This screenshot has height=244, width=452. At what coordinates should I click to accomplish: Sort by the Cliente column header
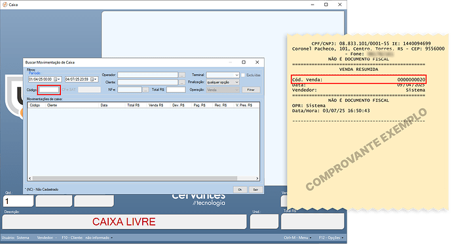tap(72, 105)
